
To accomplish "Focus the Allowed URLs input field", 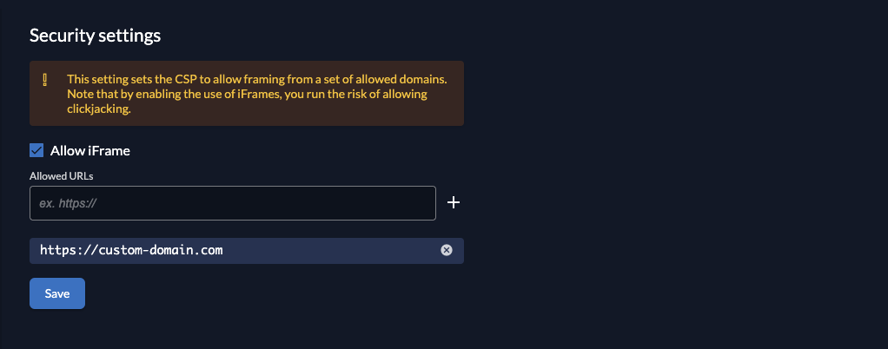I will coord(232,203).
